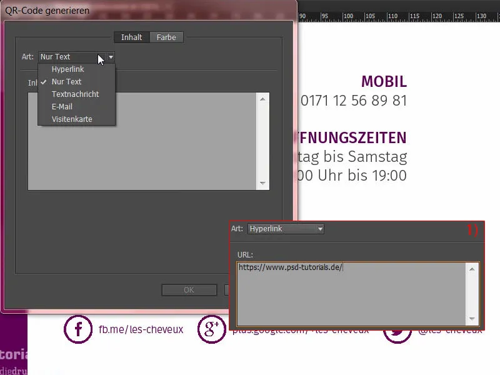This screenshot has height=375, width=500.
Task: Choose Hyperlink from the Art list
Action: [x=67, y=69]
